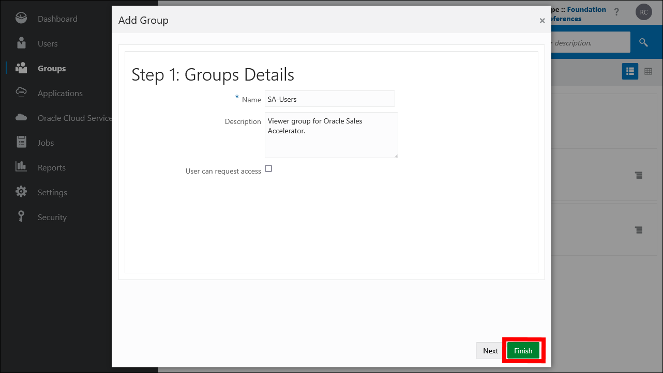The width and height of the screenshot is (663, 373).
Task: Click the Name field containing SA-Users
Action: tap(329, 99)
